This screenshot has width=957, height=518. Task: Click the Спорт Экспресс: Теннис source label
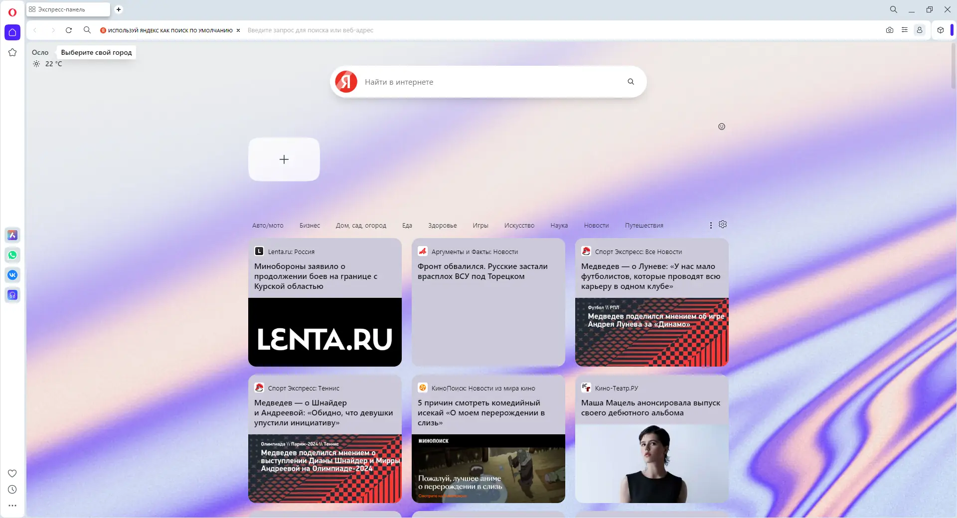click(x=304, y=388)
